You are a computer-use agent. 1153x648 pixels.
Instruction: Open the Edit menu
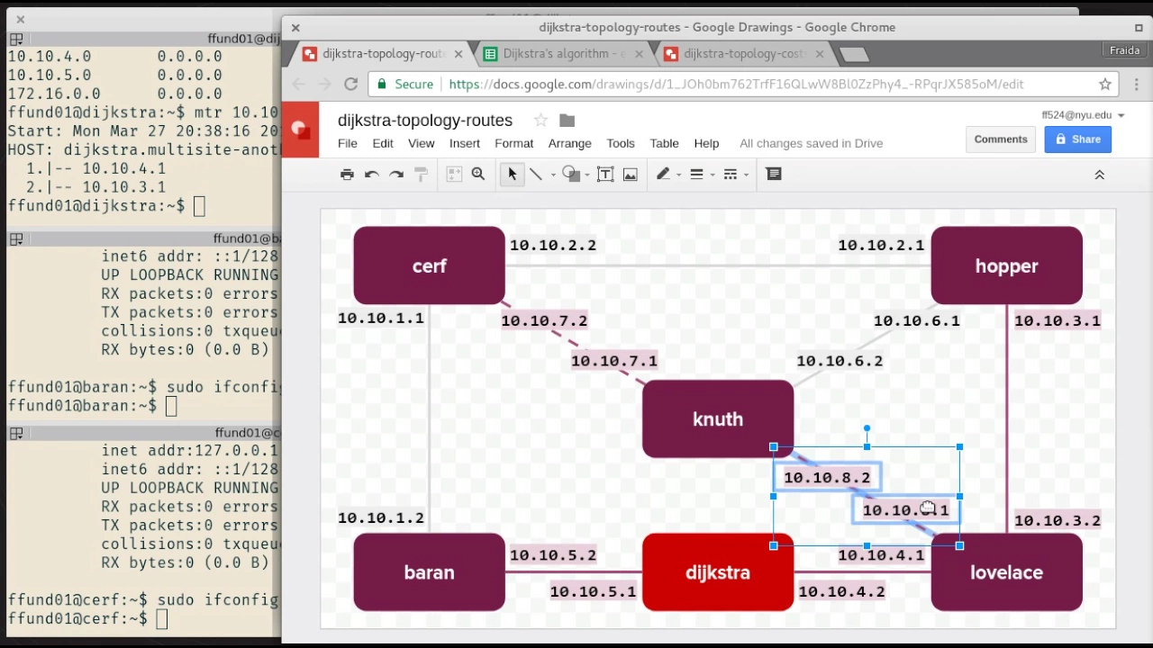coord(383,143)
